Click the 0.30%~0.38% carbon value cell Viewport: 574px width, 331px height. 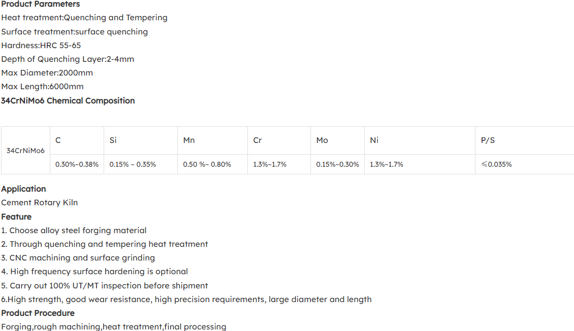click(x=77, y=164)
